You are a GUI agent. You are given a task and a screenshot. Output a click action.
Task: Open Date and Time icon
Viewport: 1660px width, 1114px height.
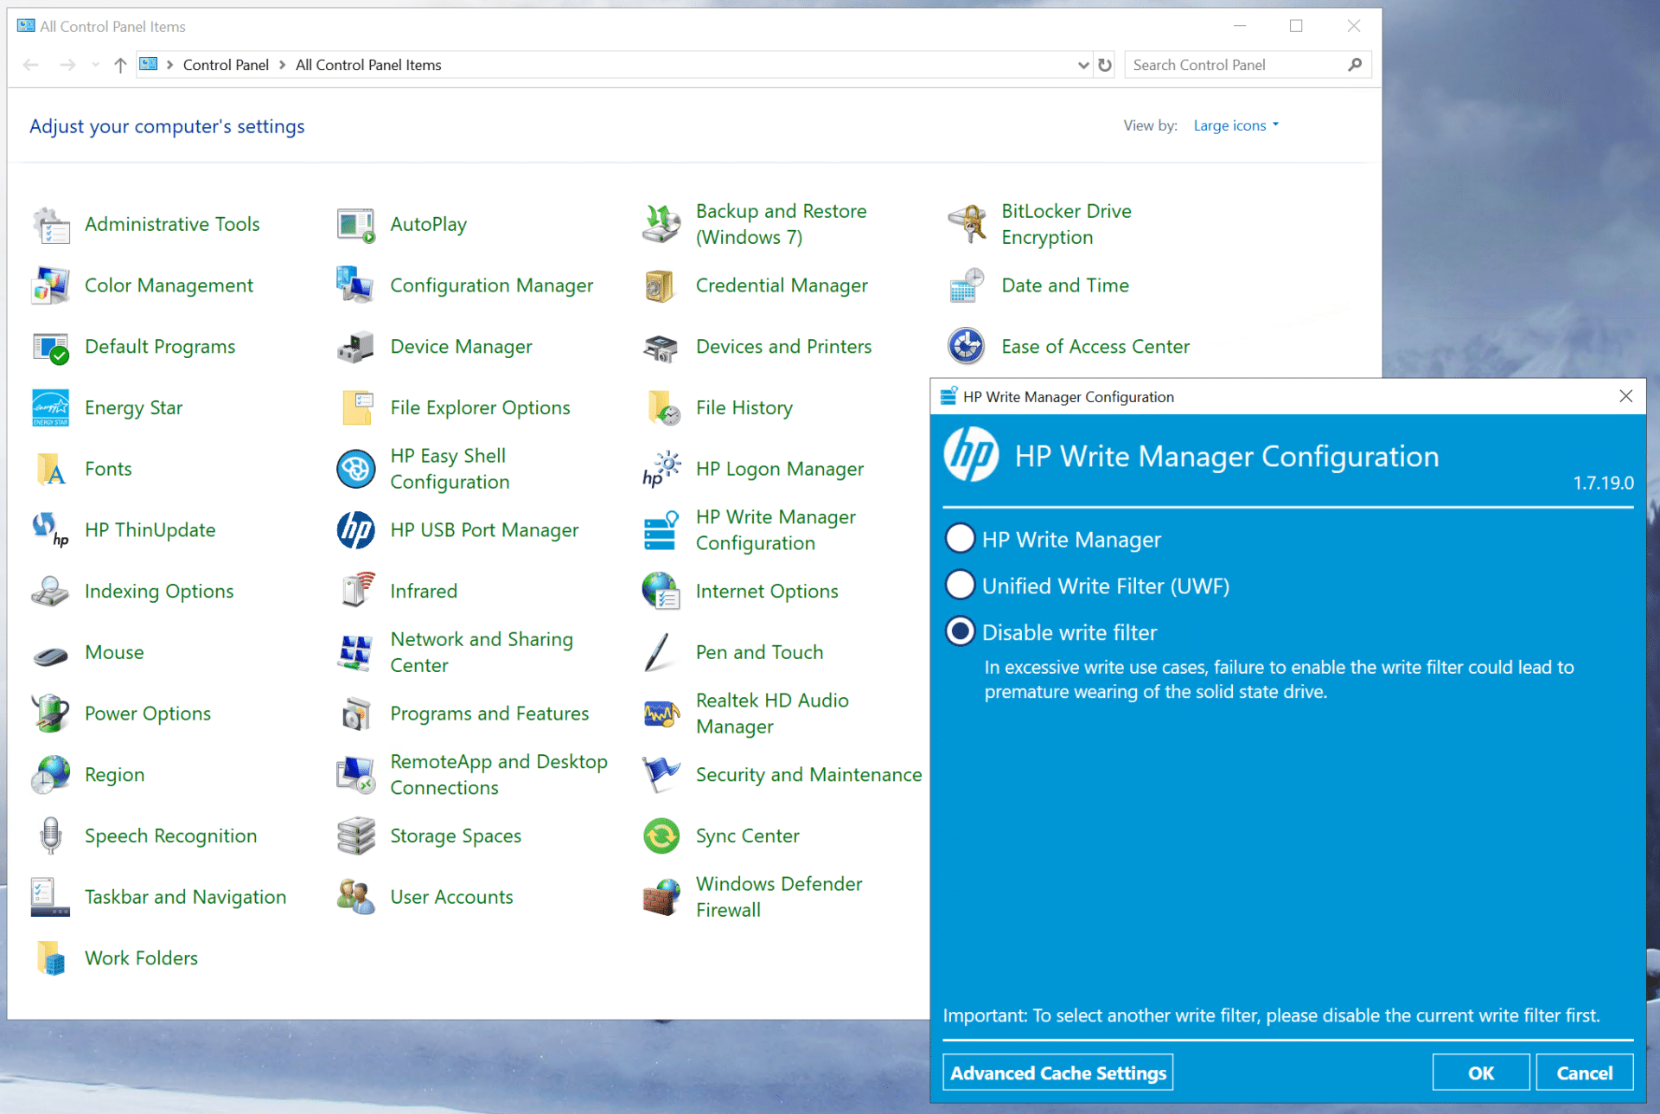pos(967,286)
